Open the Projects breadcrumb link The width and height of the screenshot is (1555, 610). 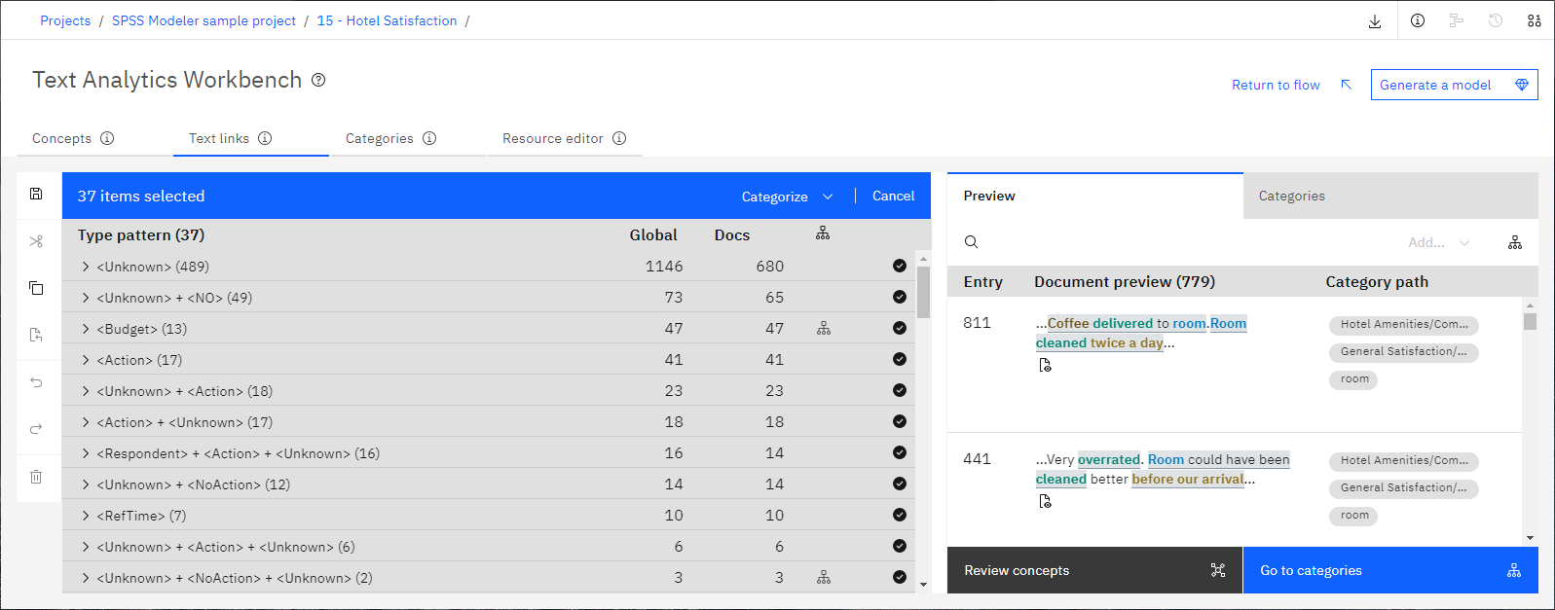tap(65, 20)
